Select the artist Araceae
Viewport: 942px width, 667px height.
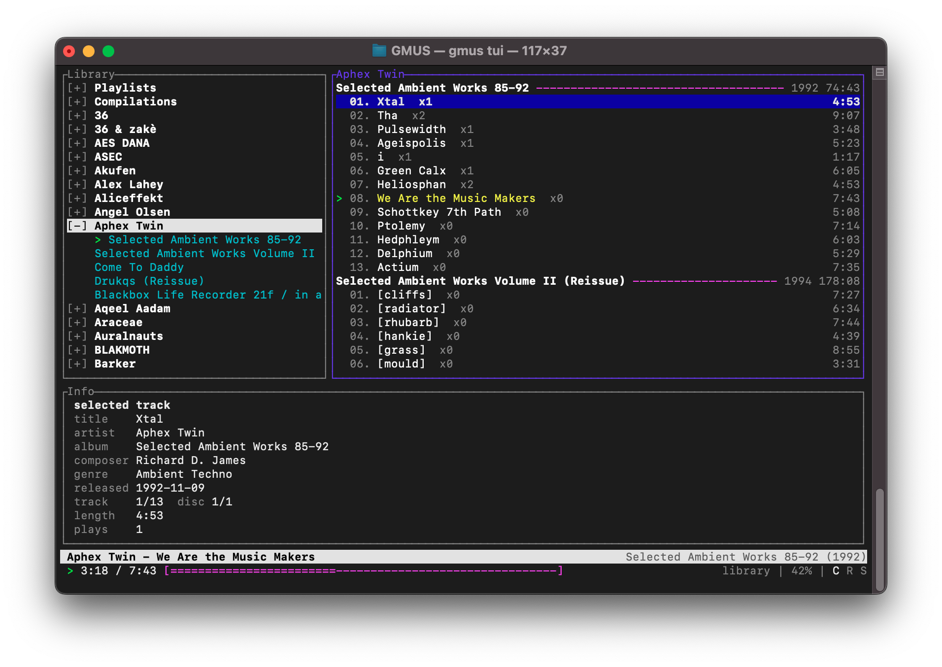coord(118,323)
